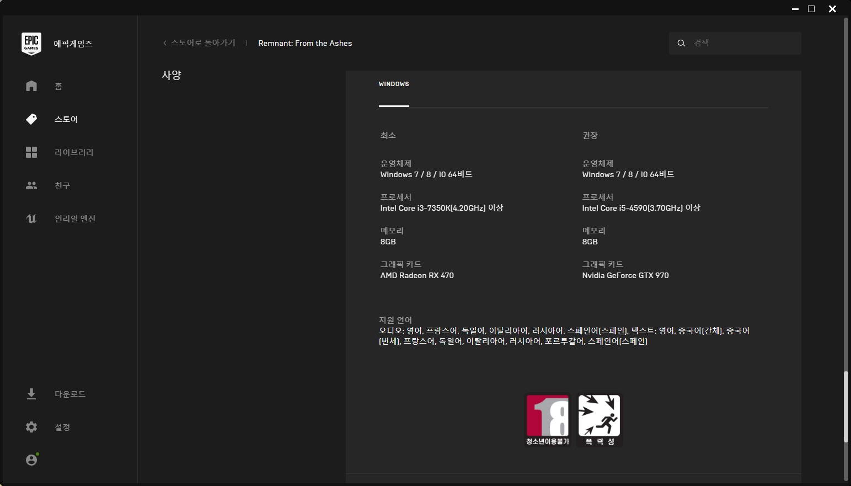Screen dimensions: 851x486
Task: Click recommended memory 8GB value
Action: 590,242
